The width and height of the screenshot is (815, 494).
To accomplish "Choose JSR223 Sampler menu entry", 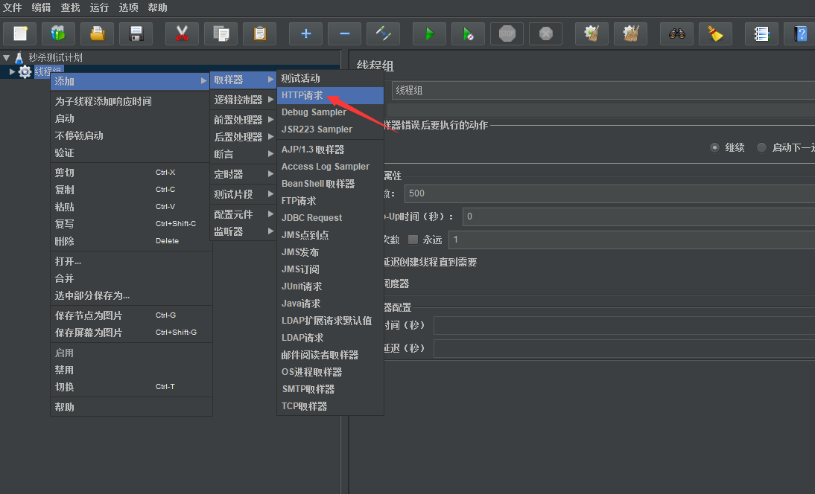I will (x=330, y=129).
